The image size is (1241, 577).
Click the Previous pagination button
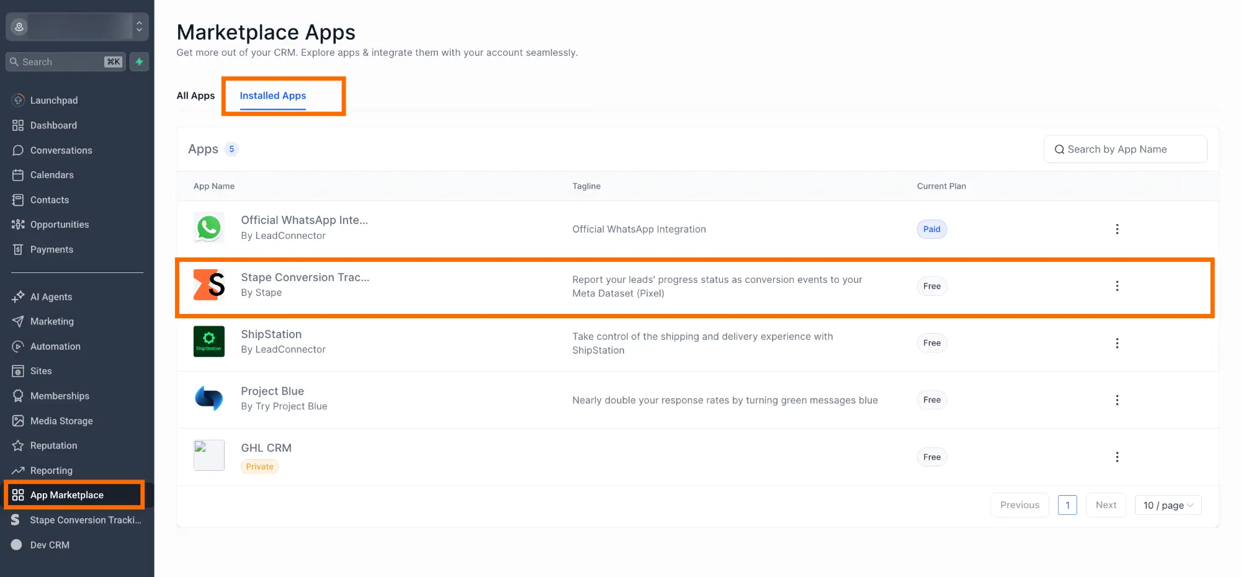1019,504
